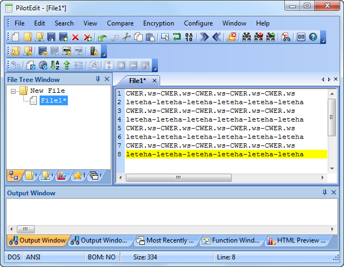Open the Compare menu
The width and height of the screenshot is (344, 267).
click(120, 23)
